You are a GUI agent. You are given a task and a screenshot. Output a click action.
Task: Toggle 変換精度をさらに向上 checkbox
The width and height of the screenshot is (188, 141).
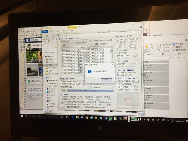click(99, 102)
